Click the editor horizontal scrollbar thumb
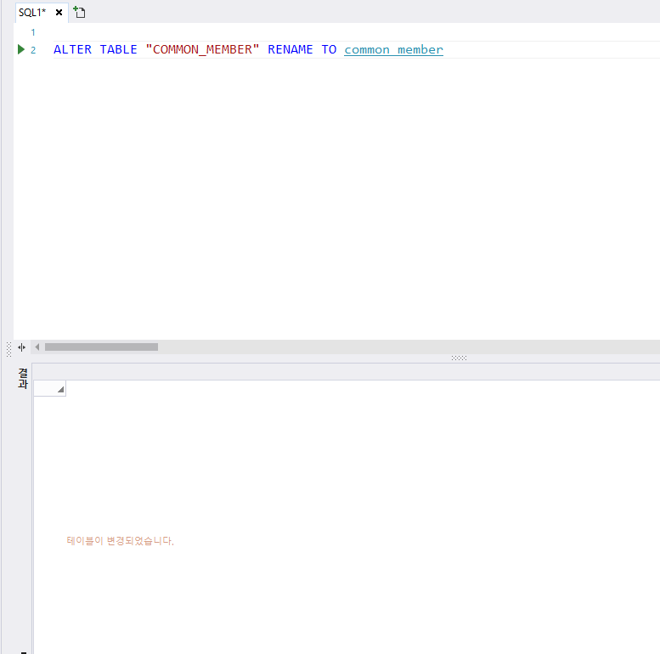The width and height of the screenshot is (660, 654). point(101,347)
